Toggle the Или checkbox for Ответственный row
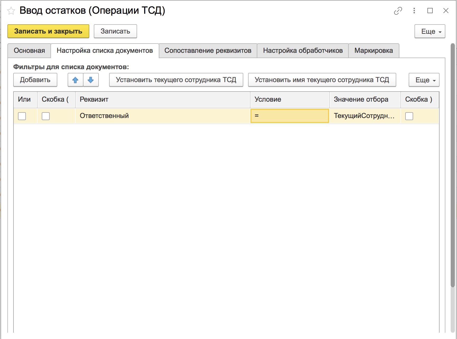Image resolution: width=457 pixels, height=339 pixels. pos(22,116)
